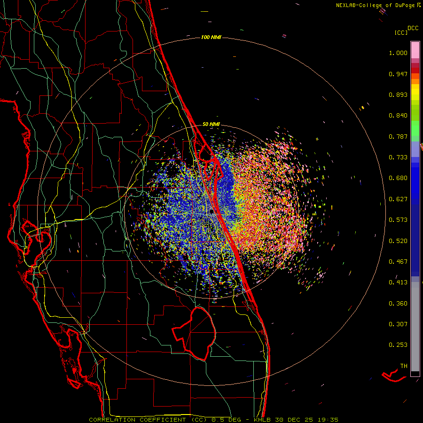Click the 0.893 legend value
Viewport: 423px width, 423px height.
(398, 94)
